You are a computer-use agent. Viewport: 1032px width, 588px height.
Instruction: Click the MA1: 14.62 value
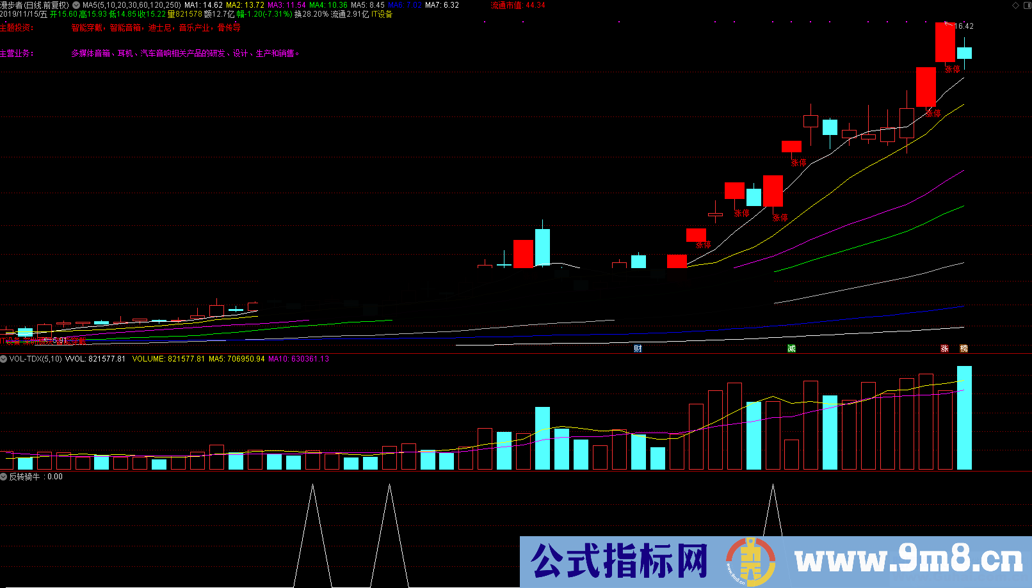[204, 5]
